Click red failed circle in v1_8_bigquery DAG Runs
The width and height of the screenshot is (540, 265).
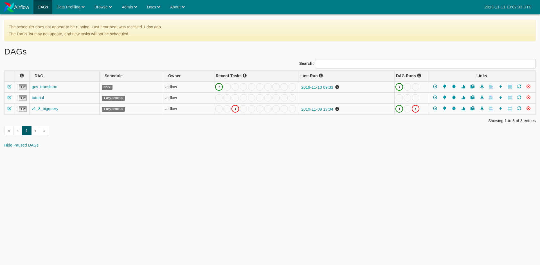point(415,109)
